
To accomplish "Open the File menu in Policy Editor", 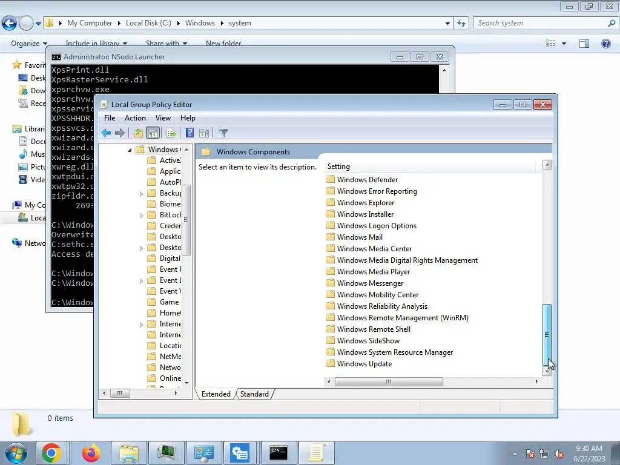I will tap(110, 118).
